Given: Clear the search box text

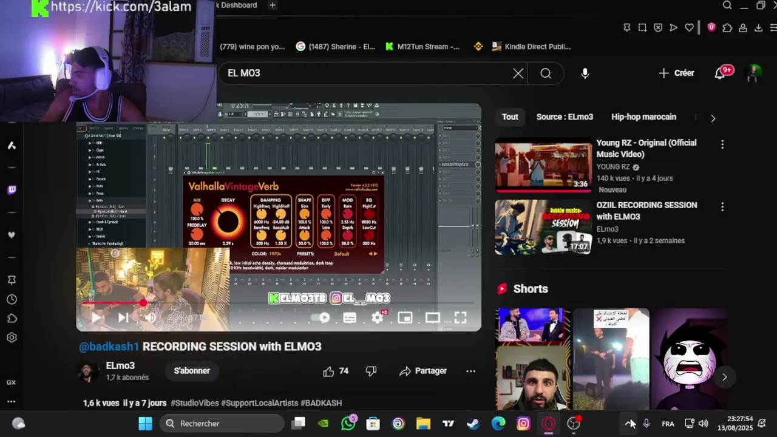Looking at the screenshot, I should (518, 73).
